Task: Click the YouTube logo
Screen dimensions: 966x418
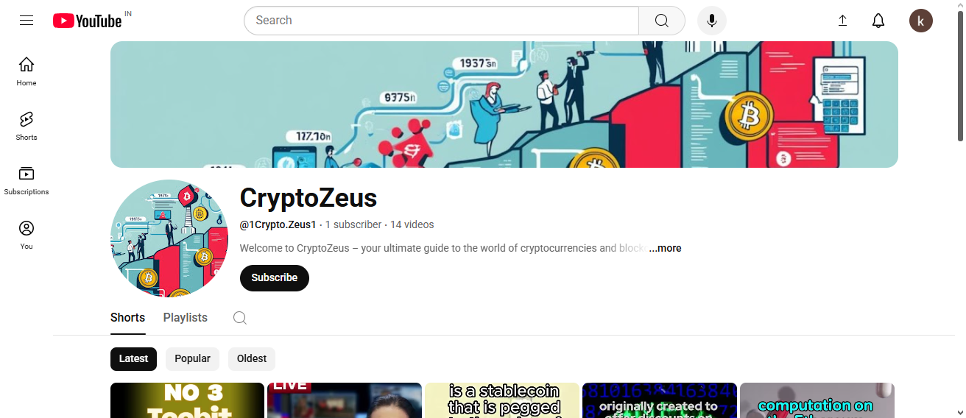Action: [87, 21]
